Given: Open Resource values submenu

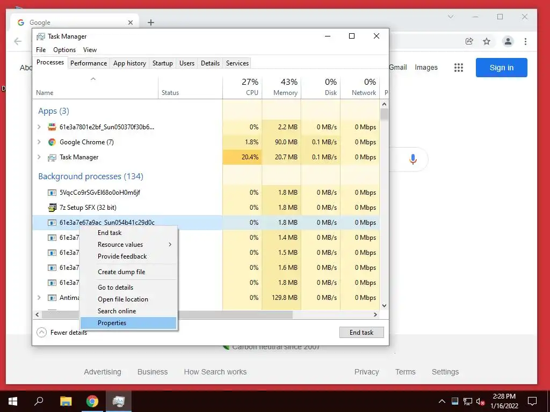Looking at the screenshot, I should point(128,245).
